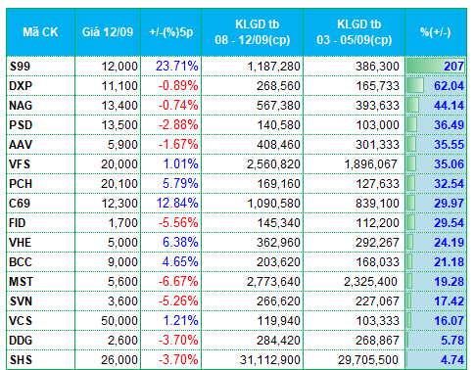Image resolution: width=475 pixels, height=370 pixels.
Task: Select the KLGD tb 08 - 12/09(cp) header
Action: coord(253,32)
